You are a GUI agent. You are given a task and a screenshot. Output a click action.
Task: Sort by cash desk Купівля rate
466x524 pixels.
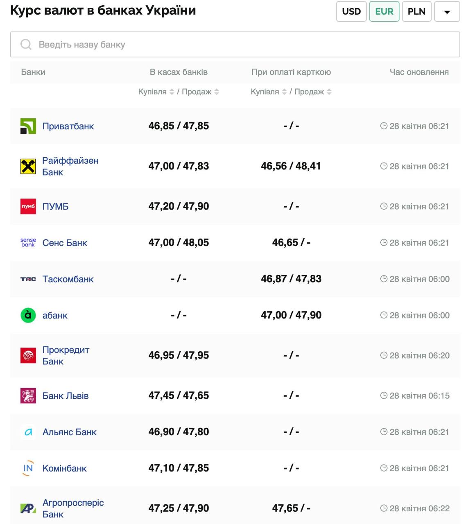click(x=172, y=92)
